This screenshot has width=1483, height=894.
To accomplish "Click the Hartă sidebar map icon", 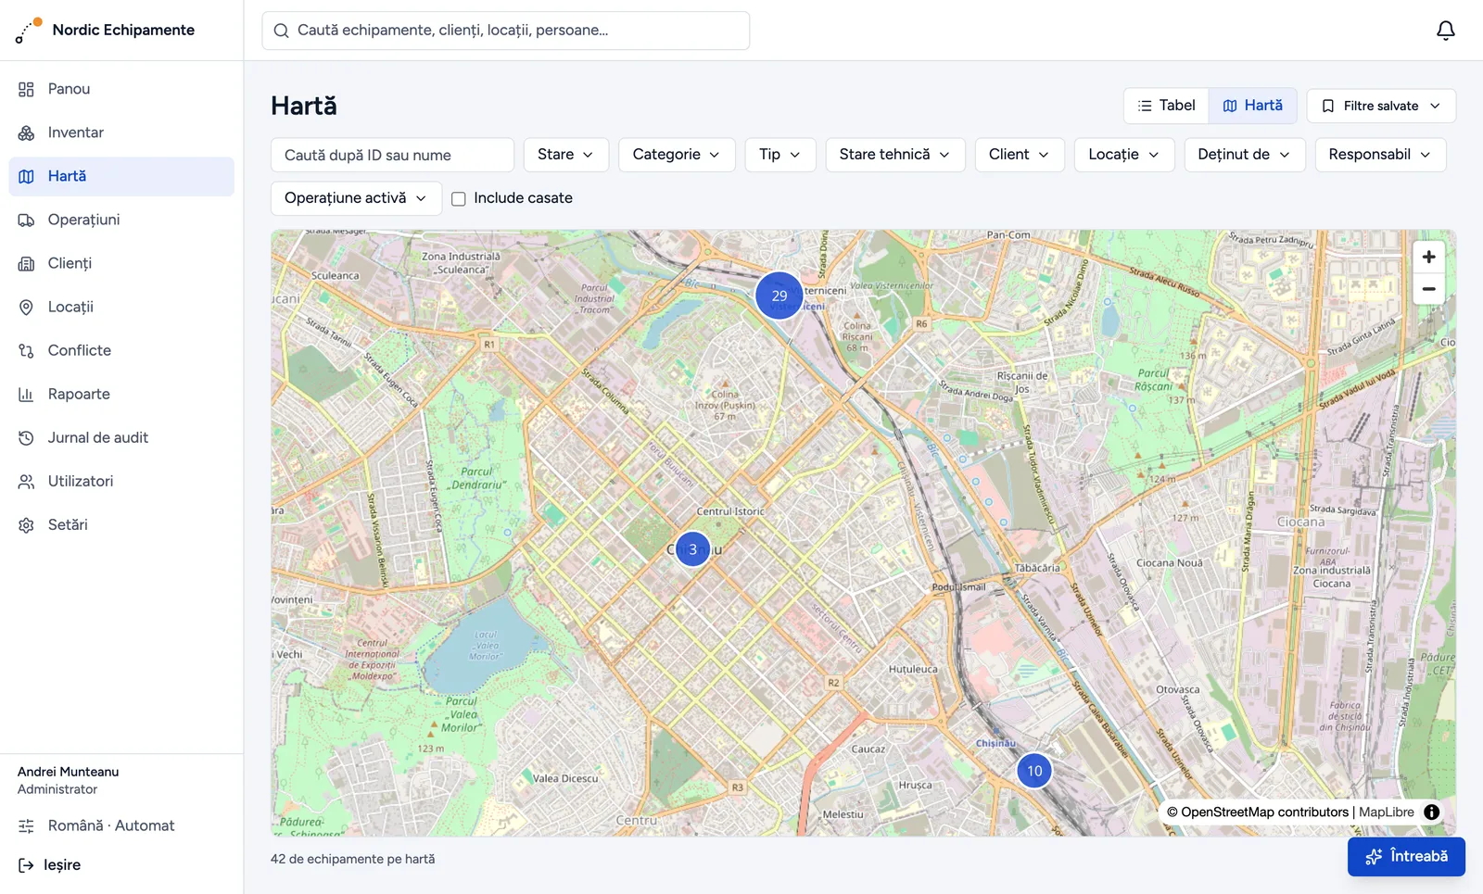I will [26, 176].
